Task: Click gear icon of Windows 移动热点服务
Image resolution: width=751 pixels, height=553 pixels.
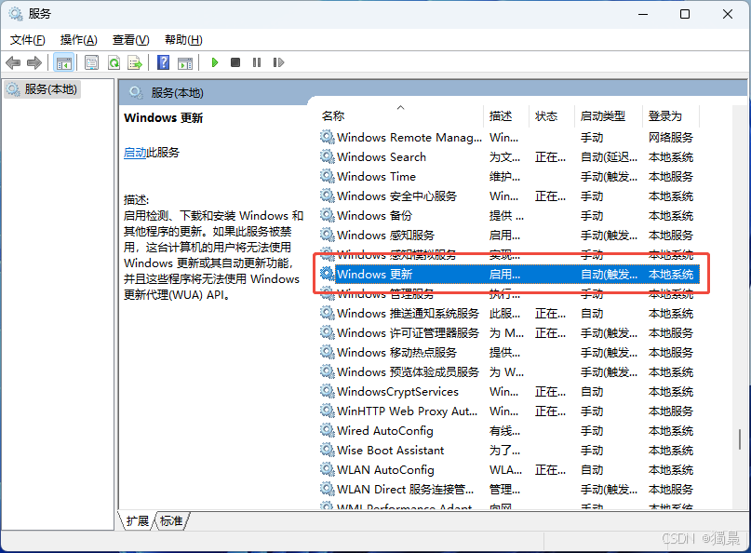Action: [x=328, y=352]
